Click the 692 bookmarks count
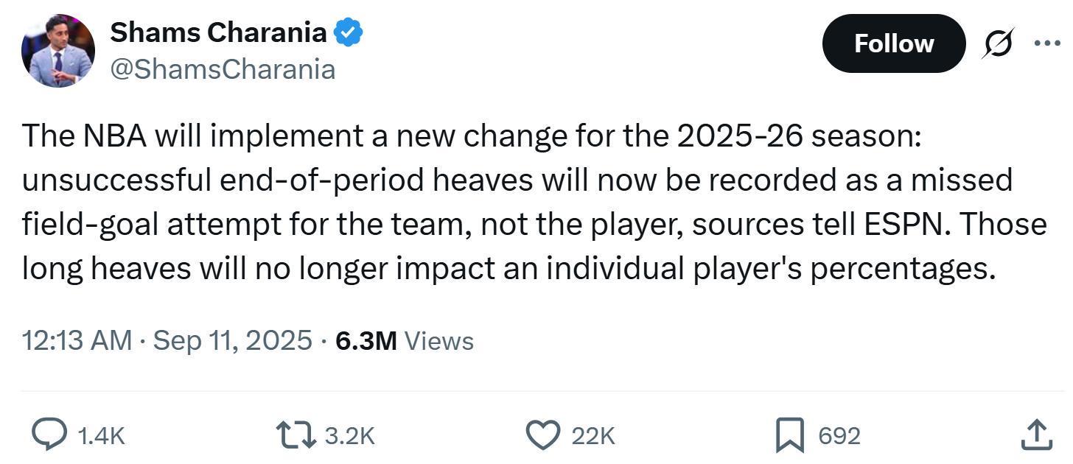This screenshot has height=464, width=1073. tap(839, 436)
